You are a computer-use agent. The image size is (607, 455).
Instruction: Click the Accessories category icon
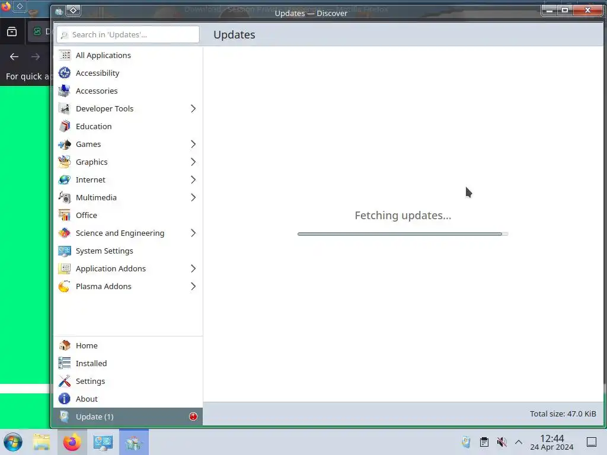click(64, 91)
